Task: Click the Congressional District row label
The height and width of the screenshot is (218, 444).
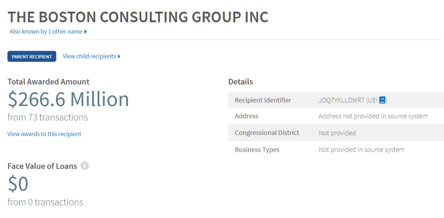Action: click(x=267, y=133)
